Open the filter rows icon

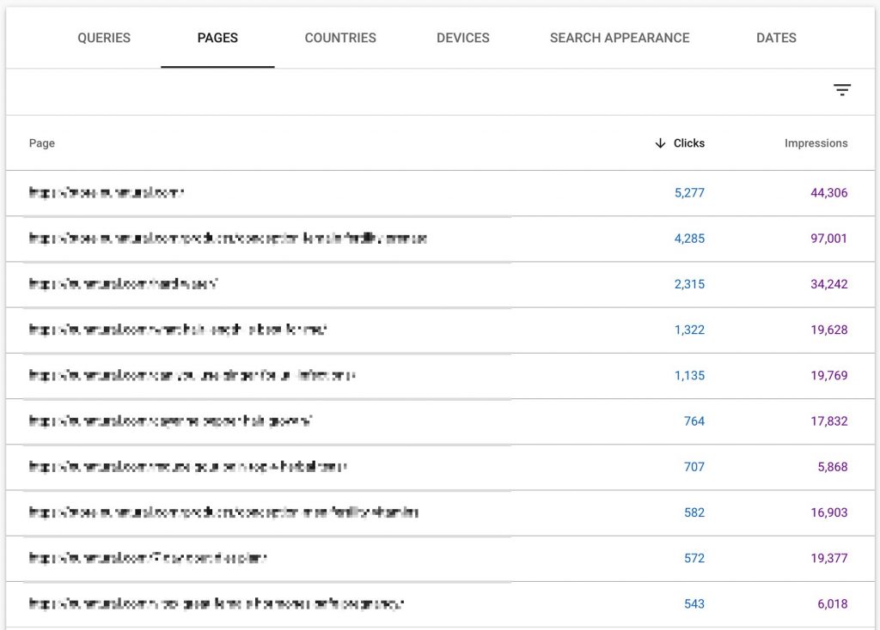842,89
